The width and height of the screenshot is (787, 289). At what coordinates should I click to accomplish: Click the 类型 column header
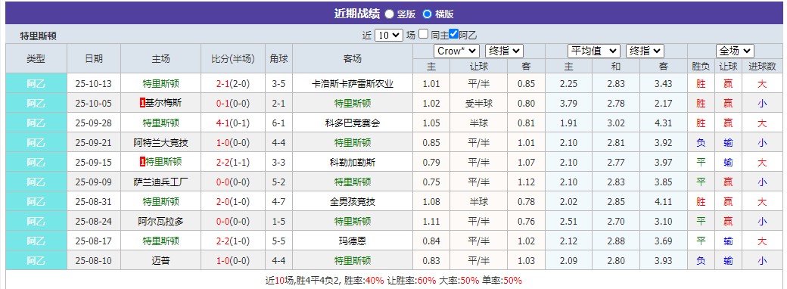[36, 58]
